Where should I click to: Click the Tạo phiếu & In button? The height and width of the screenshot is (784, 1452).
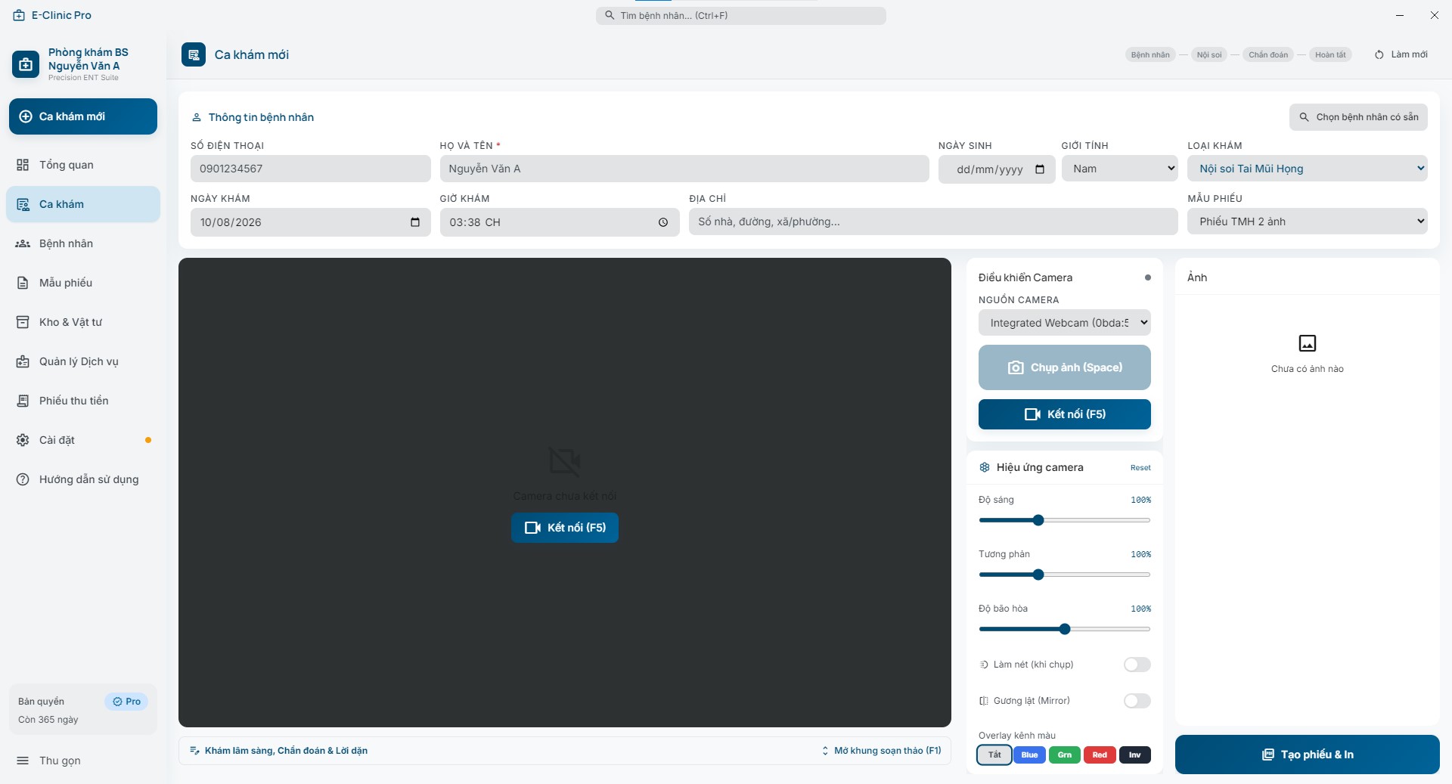[x=1308, y=755]
